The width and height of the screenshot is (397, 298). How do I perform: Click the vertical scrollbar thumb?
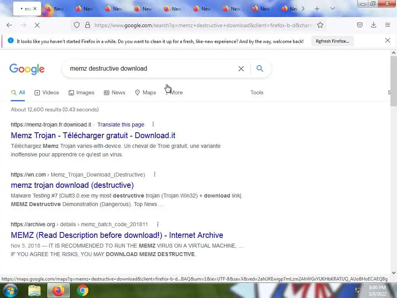(394, 81)
